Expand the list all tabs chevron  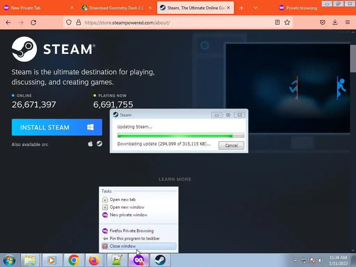click(x=256, y=8)
